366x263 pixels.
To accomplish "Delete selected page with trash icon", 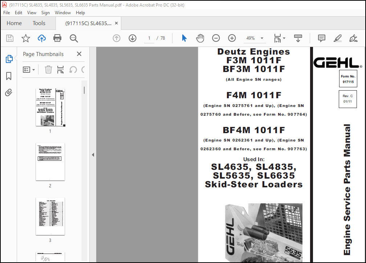I will tap(48, 69).
